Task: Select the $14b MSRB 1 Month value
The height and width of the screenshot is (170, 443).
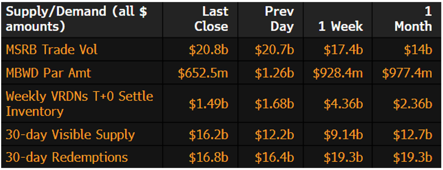Action: tap(418, 50)
